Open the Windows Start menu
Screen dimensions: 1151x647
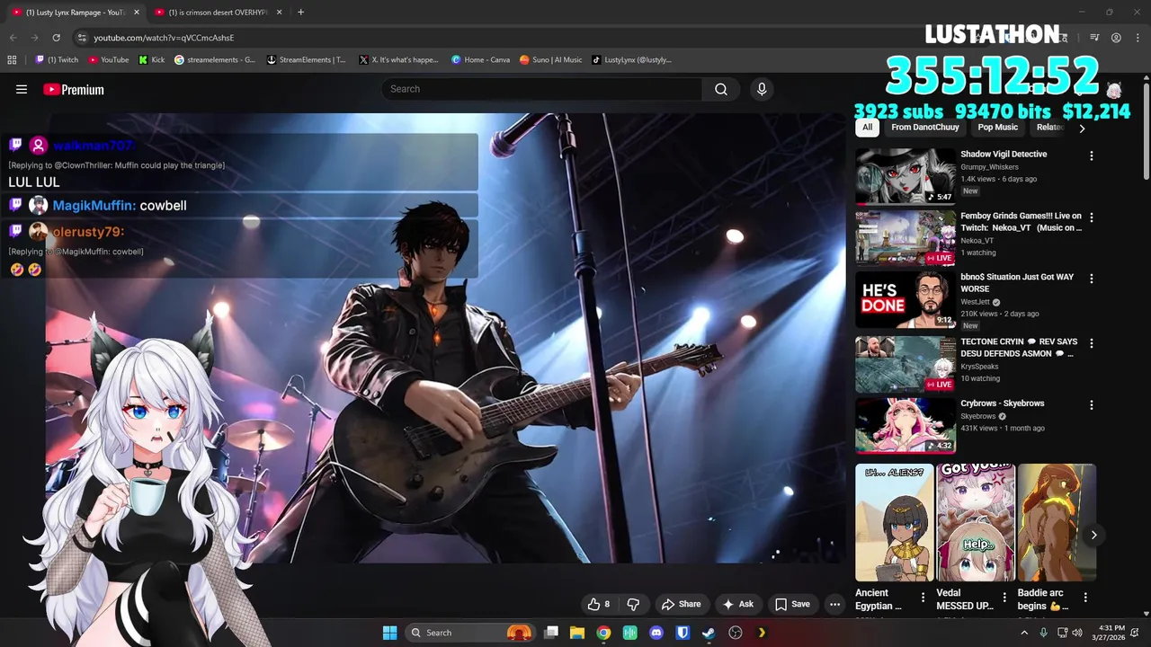point(390,633)
